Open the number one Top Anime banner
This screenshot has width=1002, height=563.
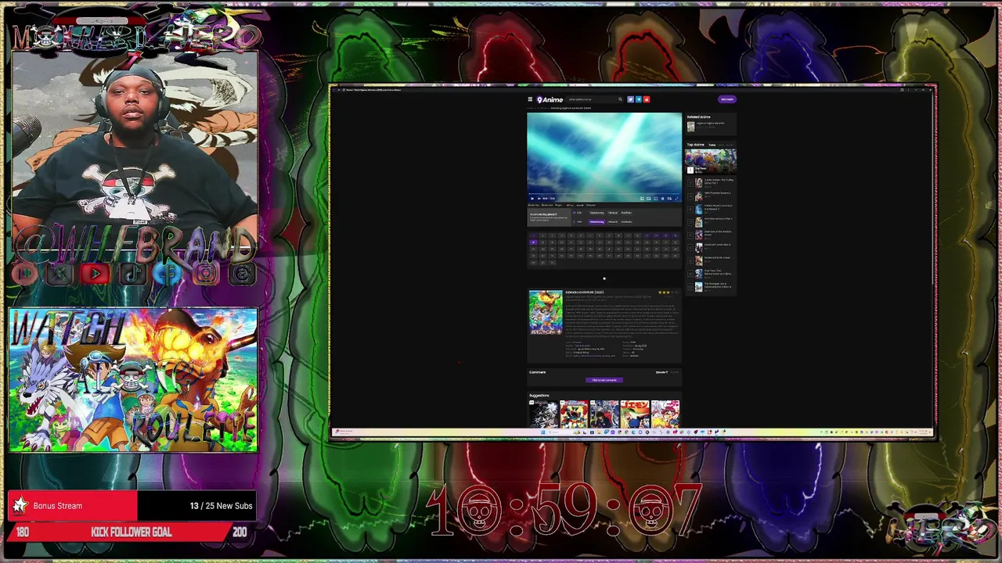tap(711, 162)
